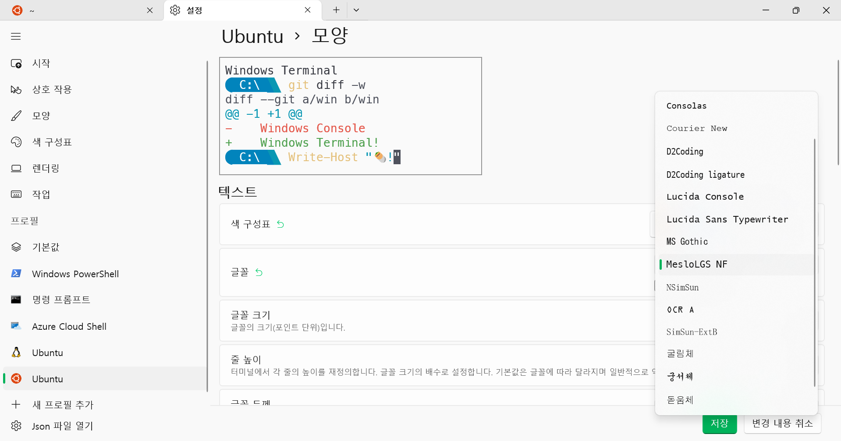This screenshot has height=441, width=841.
Task: Click the 색 구성표 palette icon
Action: point(16,142)
